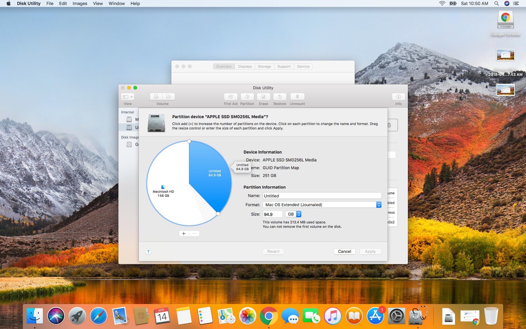Click the lower-right pie chart resize handle
Viewport: 526px width, 329px height.
tap(218, 214)
